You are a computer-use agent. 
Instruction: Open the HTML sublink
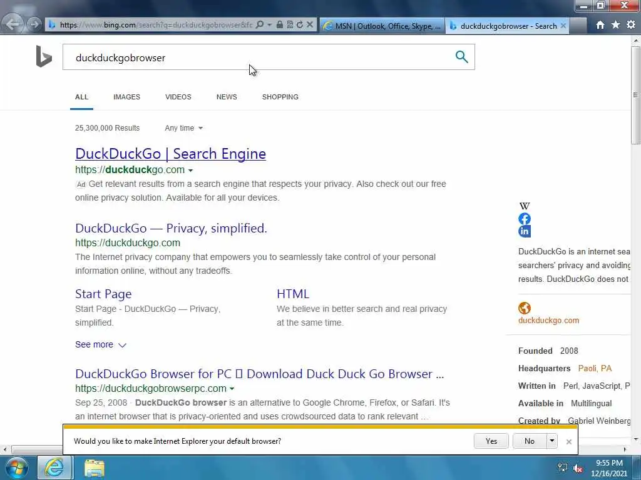[x=293, y=294]
